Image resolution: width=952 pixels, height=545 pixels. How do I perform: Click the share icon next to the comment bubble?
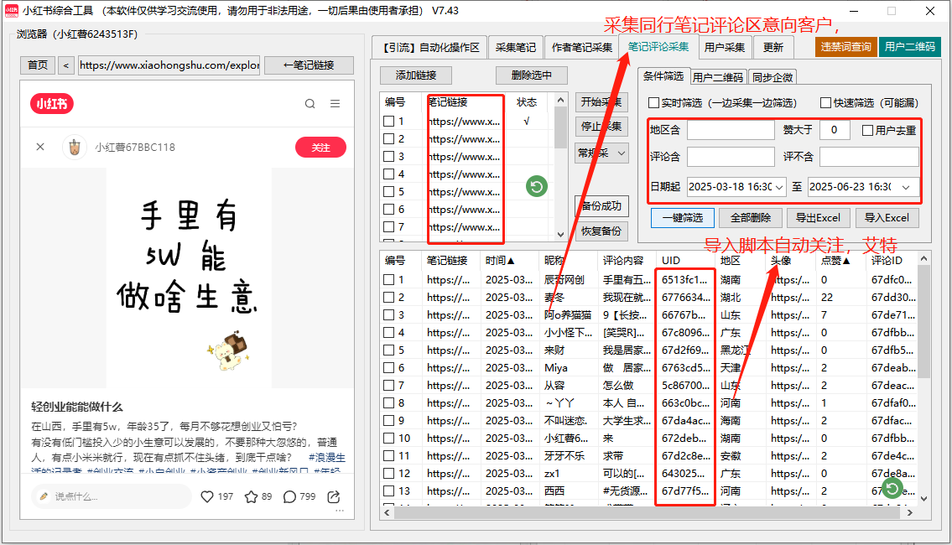click(332, 496)
